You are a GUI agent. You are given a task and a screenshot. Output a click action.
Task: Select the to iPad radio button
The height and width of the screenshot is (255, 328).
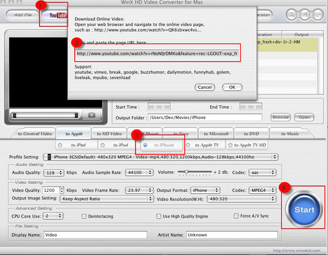pos(60,145)
